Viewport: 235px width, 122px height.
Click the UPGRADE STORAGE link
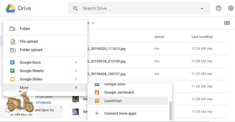tap(36, 103)
